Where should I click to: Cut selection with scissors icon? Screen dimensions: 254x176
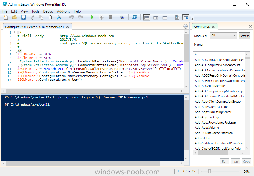[x=32, y=17]
